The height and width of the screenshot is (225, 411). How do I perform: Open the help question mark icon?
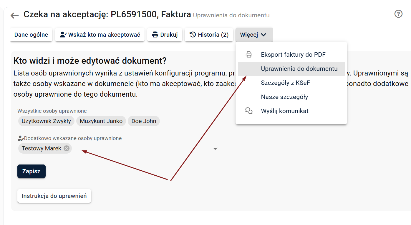pyautogui.click(x=398, y=14)
